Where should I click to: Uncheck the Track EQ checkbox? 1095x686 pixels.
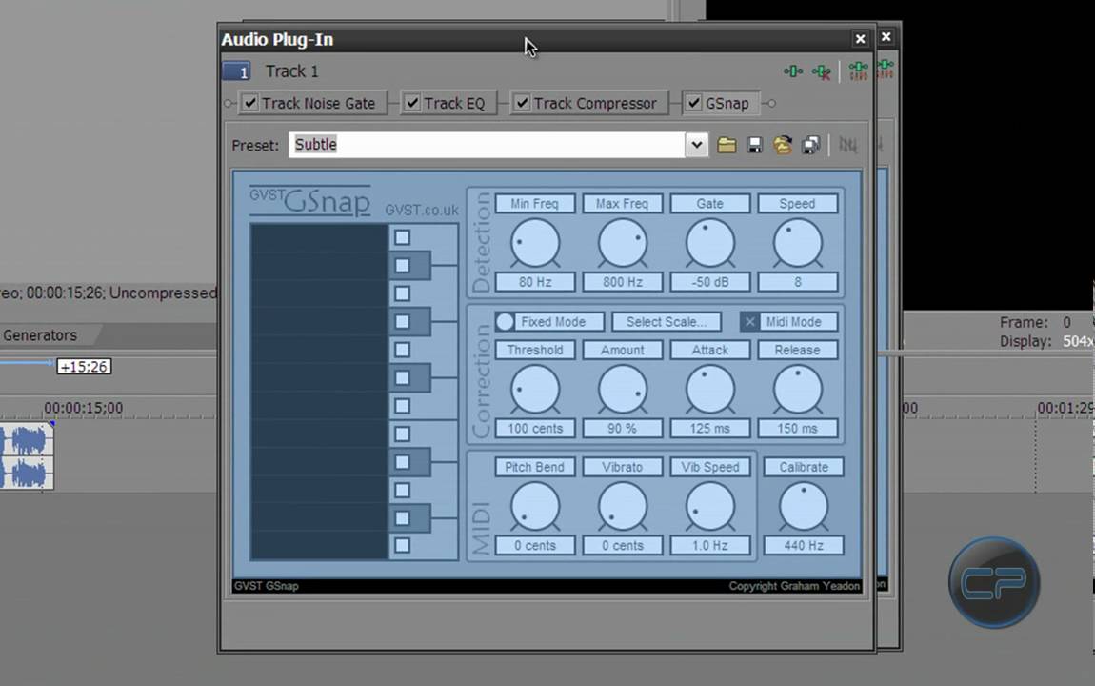pyautogui.click(x=412, y=103)
